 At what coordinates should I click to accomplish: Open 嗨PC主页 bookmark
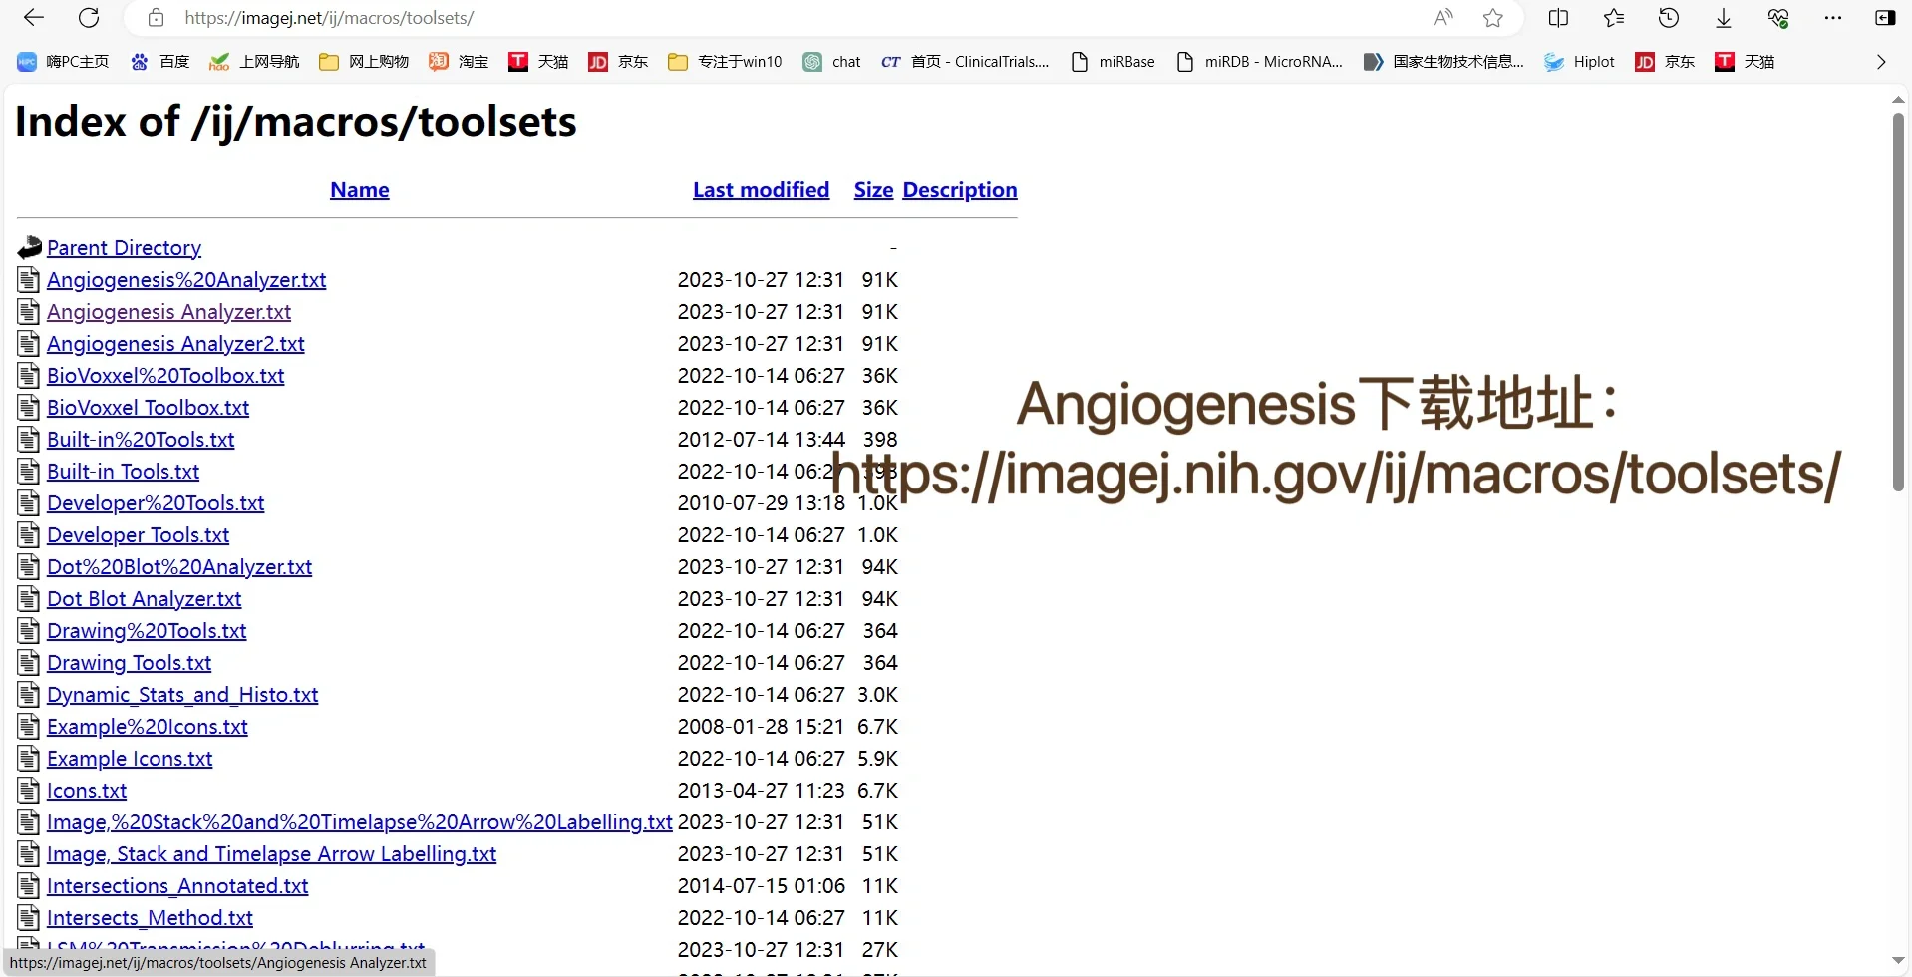point(63,62)
